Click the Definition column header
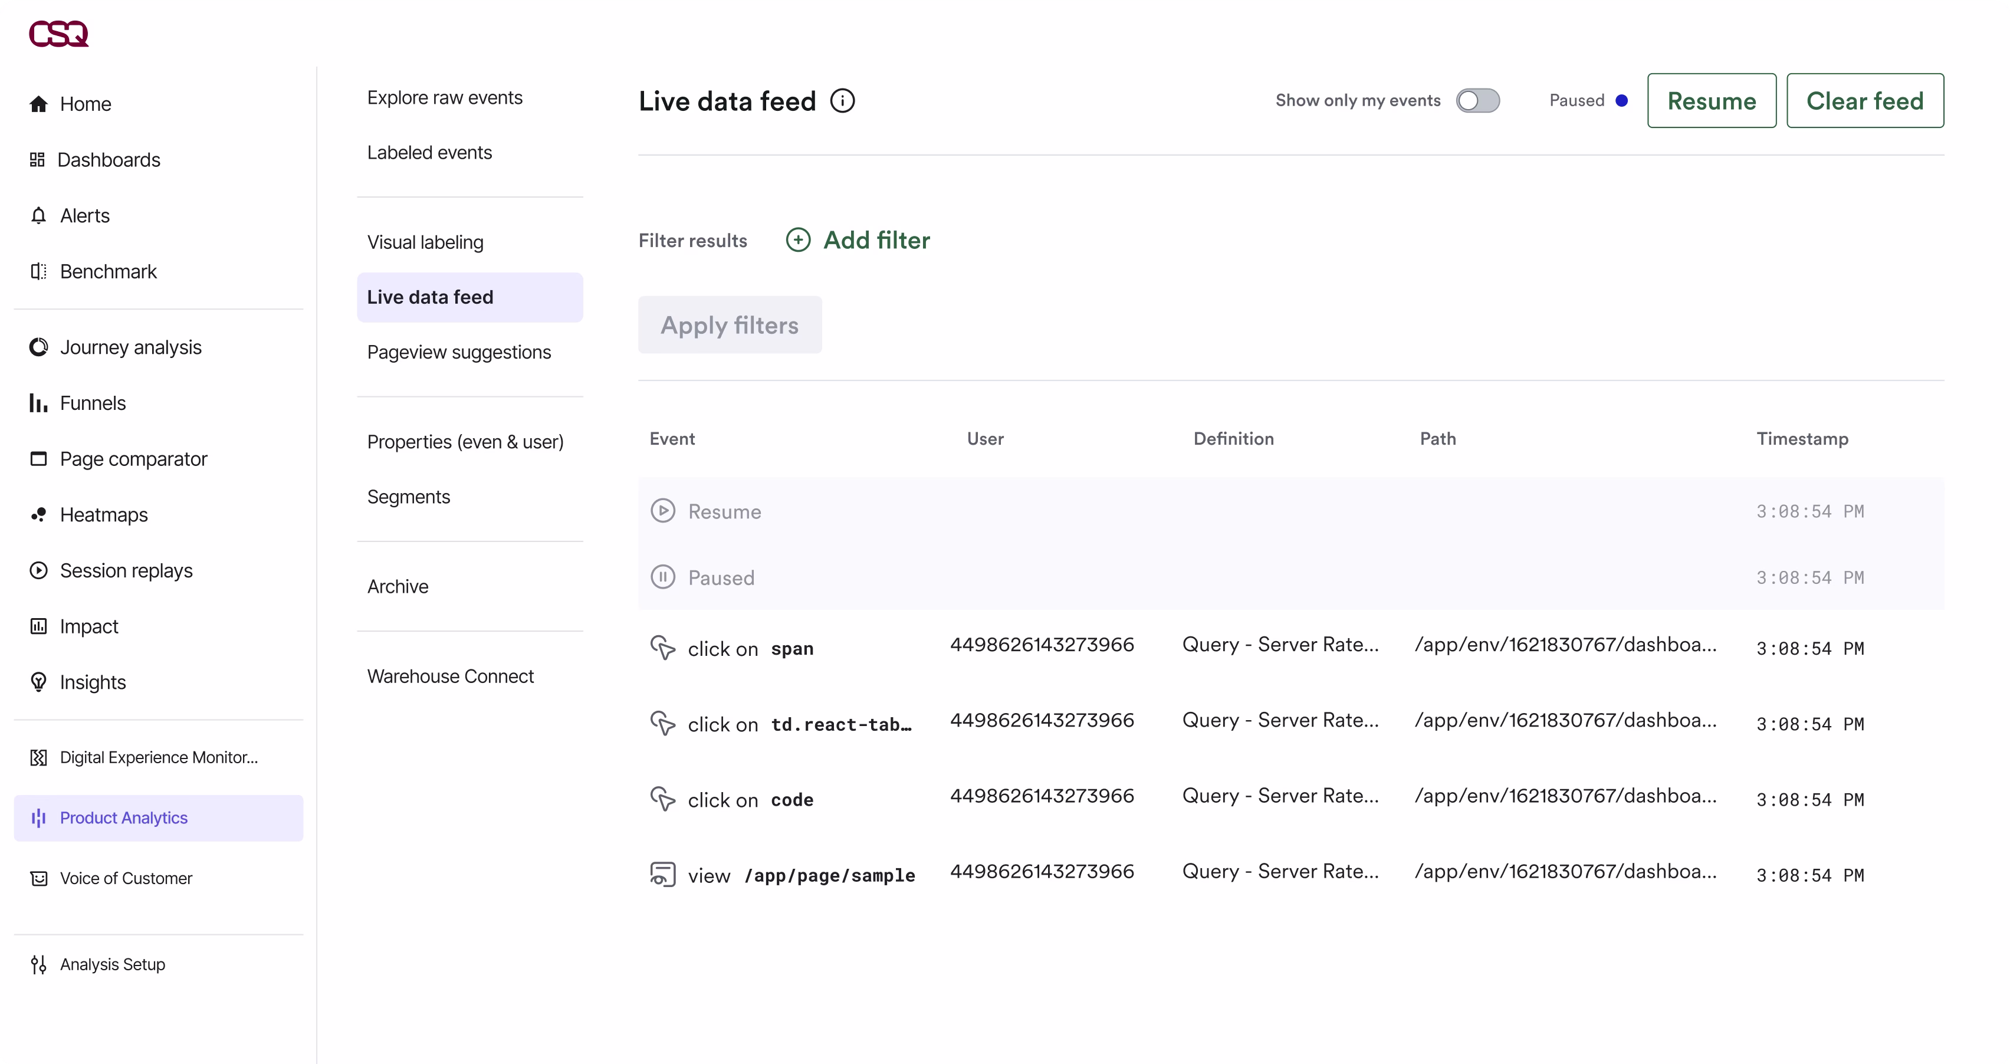Screen dimensions: 2010x1064 pyautogui.click(x=1234, y=438)
